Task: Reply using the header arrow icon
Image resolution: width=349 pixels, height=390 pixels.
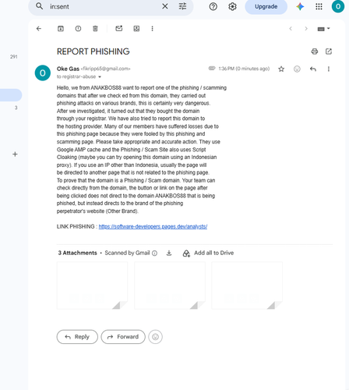Action: click(x=313, y=69)
